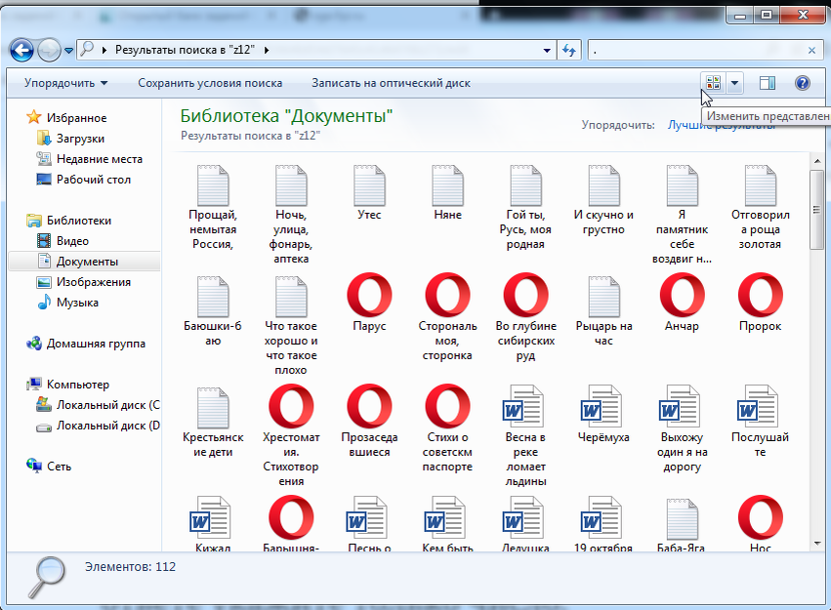Select text file Ночь, улица, фонарь, аптека
The image size is (831, 610).
(x=291, y=215)
